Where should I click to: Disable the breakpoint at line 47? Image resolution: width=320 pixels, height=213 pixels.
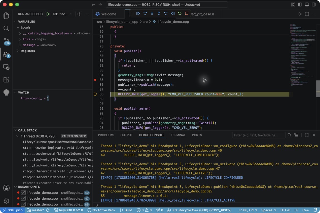coord(23,198)
